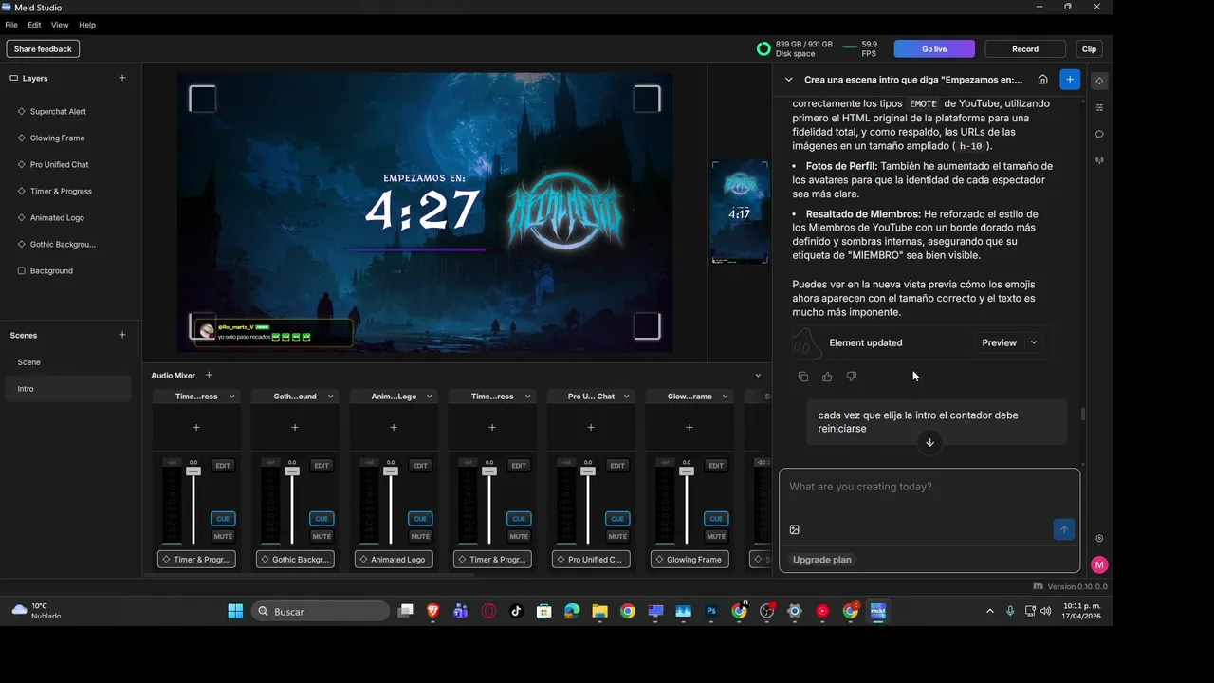
Task: Give a thumbs up to the response
Action: [827, 377]
